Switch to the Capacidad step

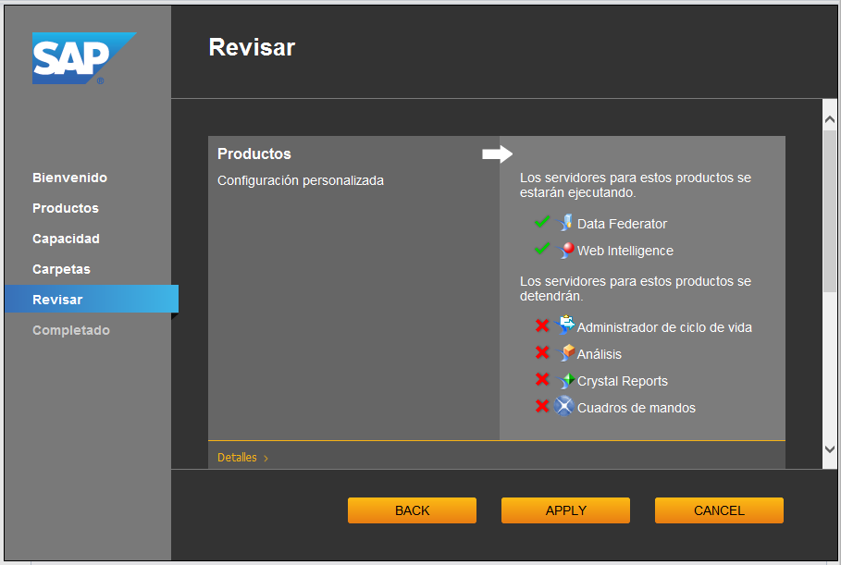coord(66,239)
